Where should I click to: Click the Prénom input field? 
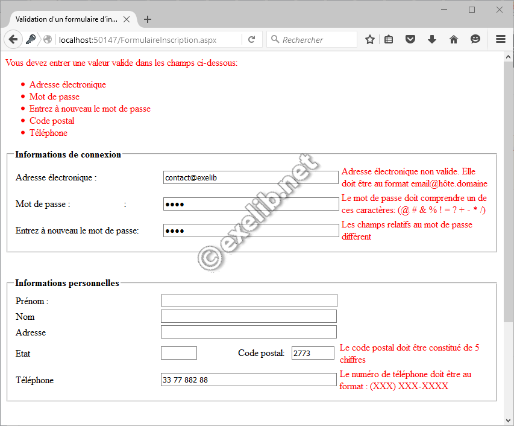(x=249, y=300)
